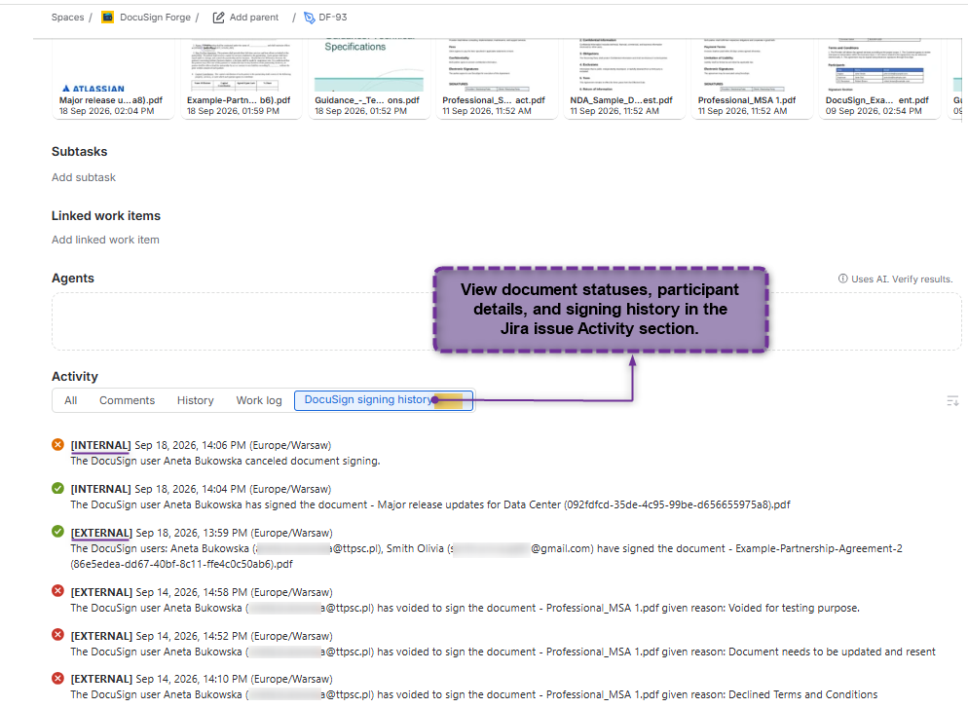Open Guidance_-_Te... ons.pdf attachment
Viewport: 968px width, 708px height.
point(368,78)
